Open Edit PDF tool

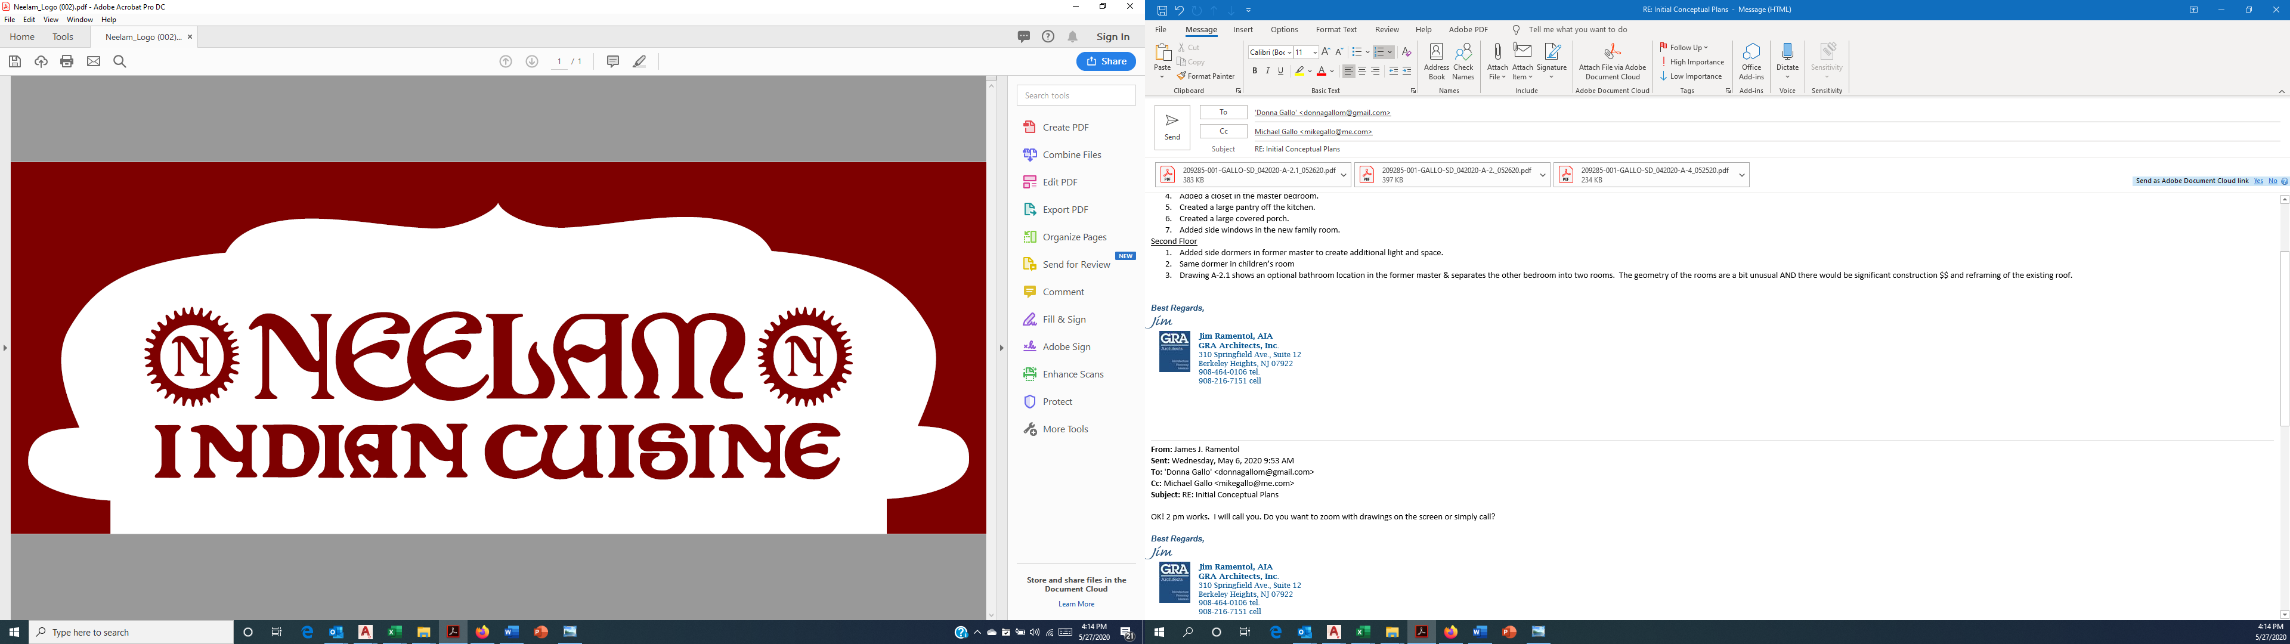click(x=1051, y=182)
